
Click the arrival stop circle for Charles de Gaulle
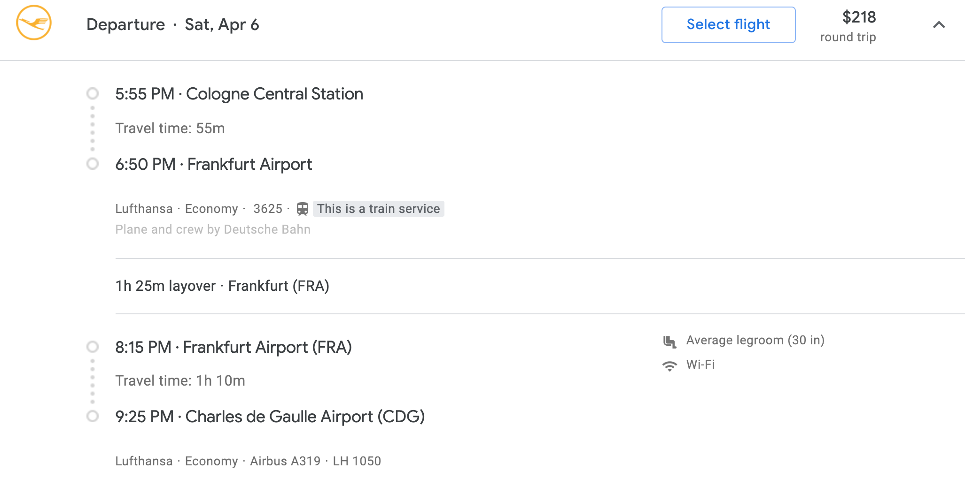pyautogui.click(x=93, y=417)
